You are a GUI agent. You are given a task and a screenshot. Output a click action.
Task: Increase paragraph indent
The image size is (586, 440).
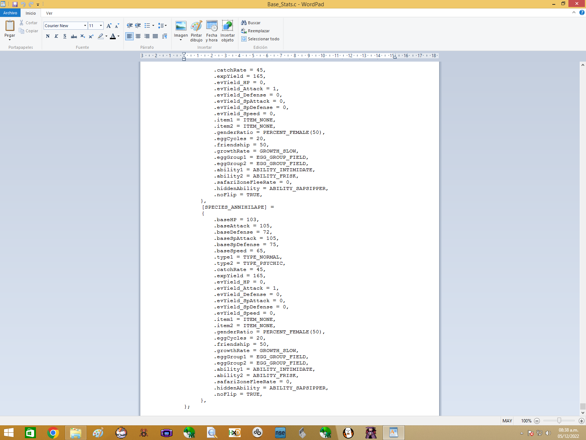(x=138, y=26)
